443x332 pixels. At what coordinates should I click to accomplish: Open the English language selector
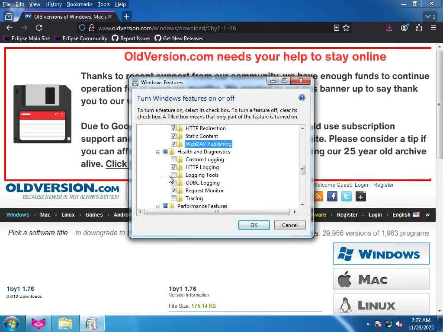(406, 214)
